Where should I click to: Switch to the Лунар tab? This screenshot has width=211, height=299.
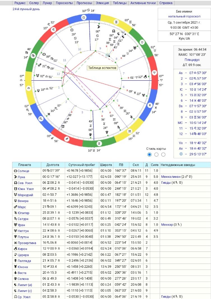(47, 3)
